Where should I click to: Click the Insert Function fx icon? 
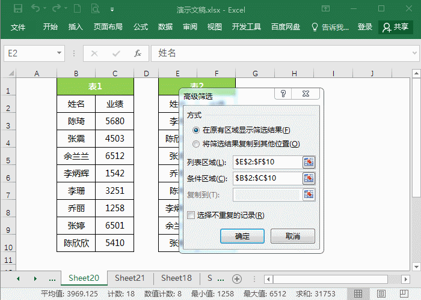[x=138, y=53]
